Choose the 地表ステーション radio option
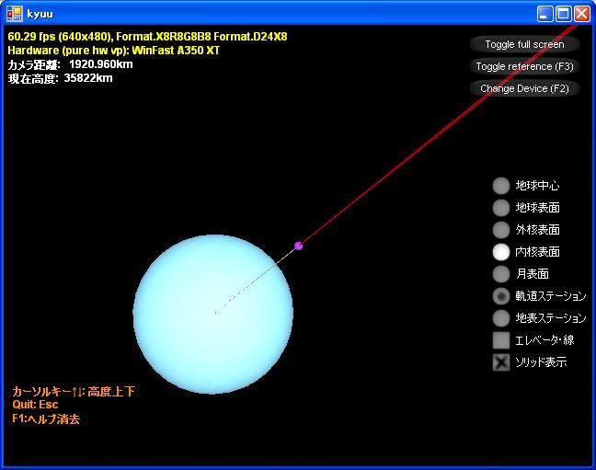Image resolution: width=596 pixels, height=470 pixels. [x=500, y=318]
